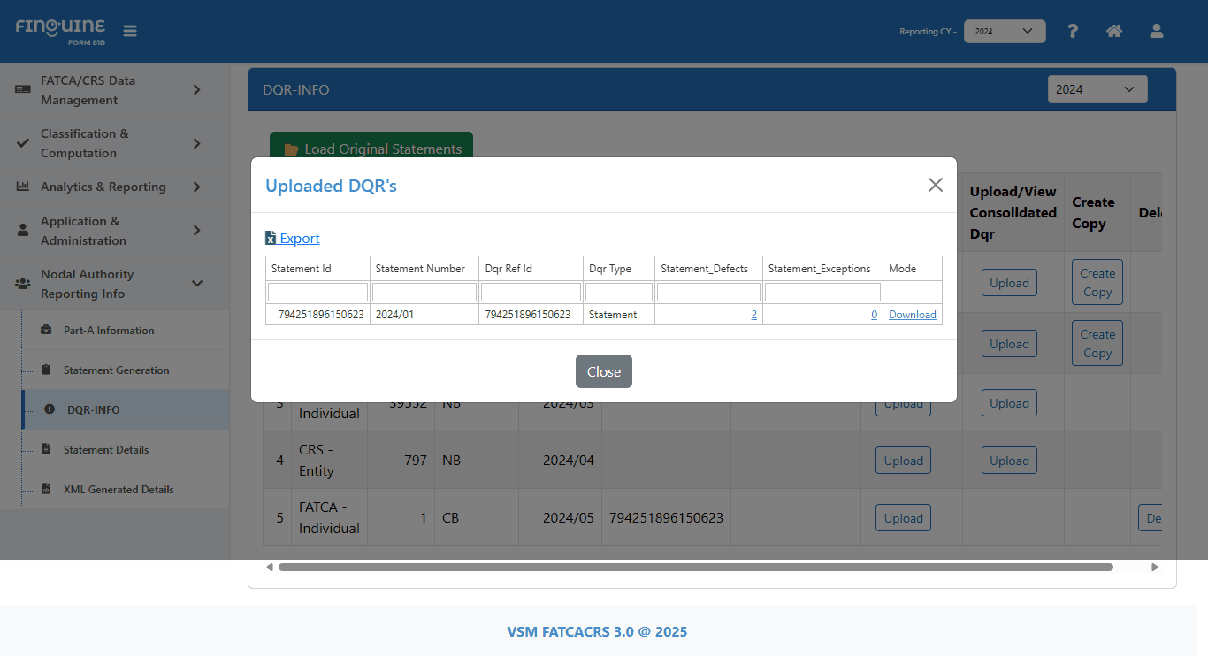
Task: Open the Reporting CY year dropdown
Action: tap(1004, 31)
